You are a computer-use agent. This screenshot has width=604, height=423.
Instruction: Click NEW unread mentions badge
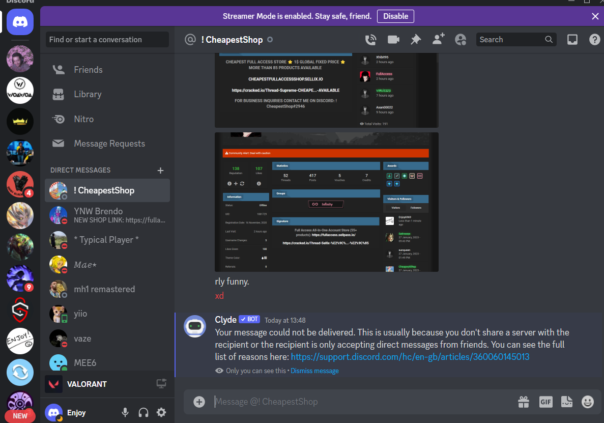pyautogui.click(x=20, y=416)
